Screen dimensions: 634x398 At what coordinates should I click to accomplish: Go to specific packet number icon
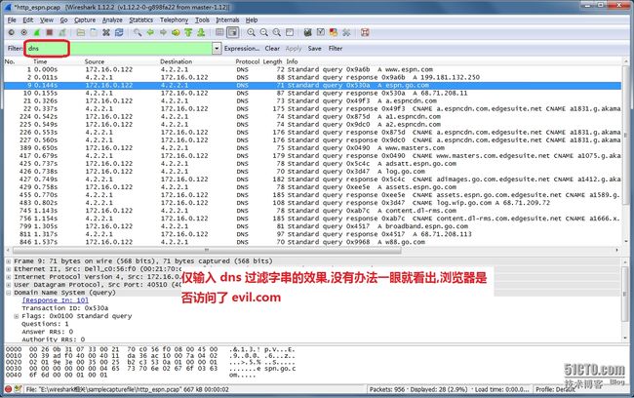point(176,32)
